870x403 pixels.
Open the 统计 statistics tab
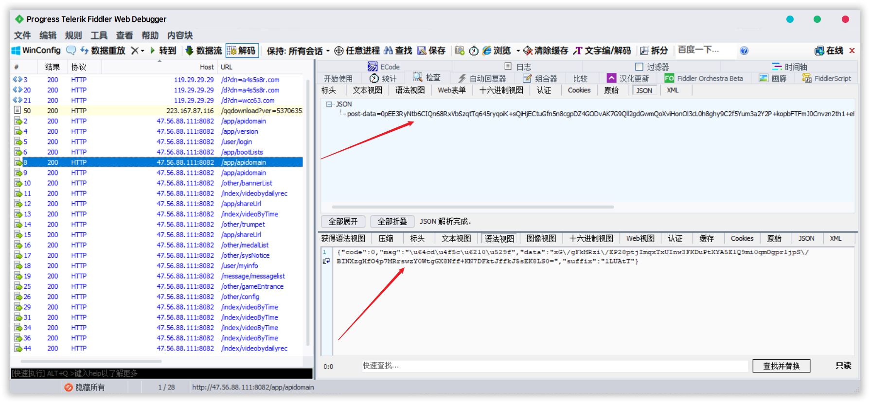(x=383, y=78)
